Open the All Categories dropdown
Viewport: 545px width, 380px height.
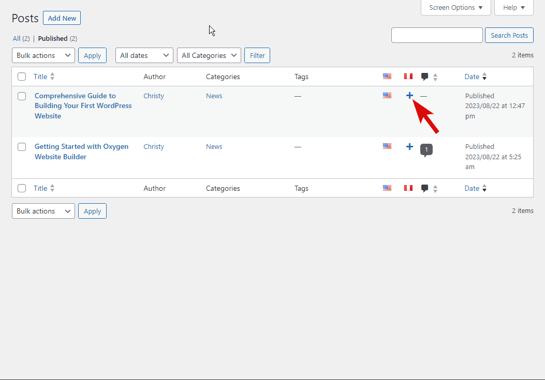209,55
